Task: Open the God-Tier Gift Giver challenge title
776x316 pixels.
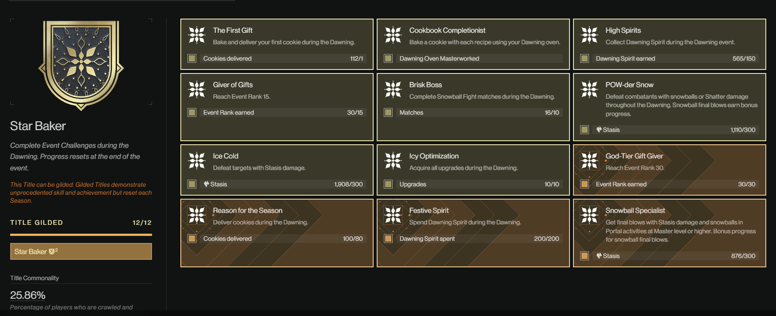Action: tap(634, 156)
